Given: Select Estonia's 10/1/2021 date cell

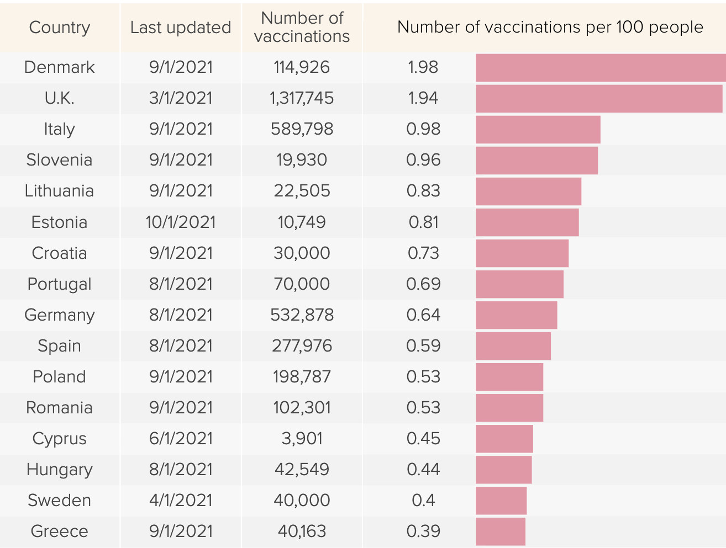Looking at the screenshot, I should (x=181, y=222).
